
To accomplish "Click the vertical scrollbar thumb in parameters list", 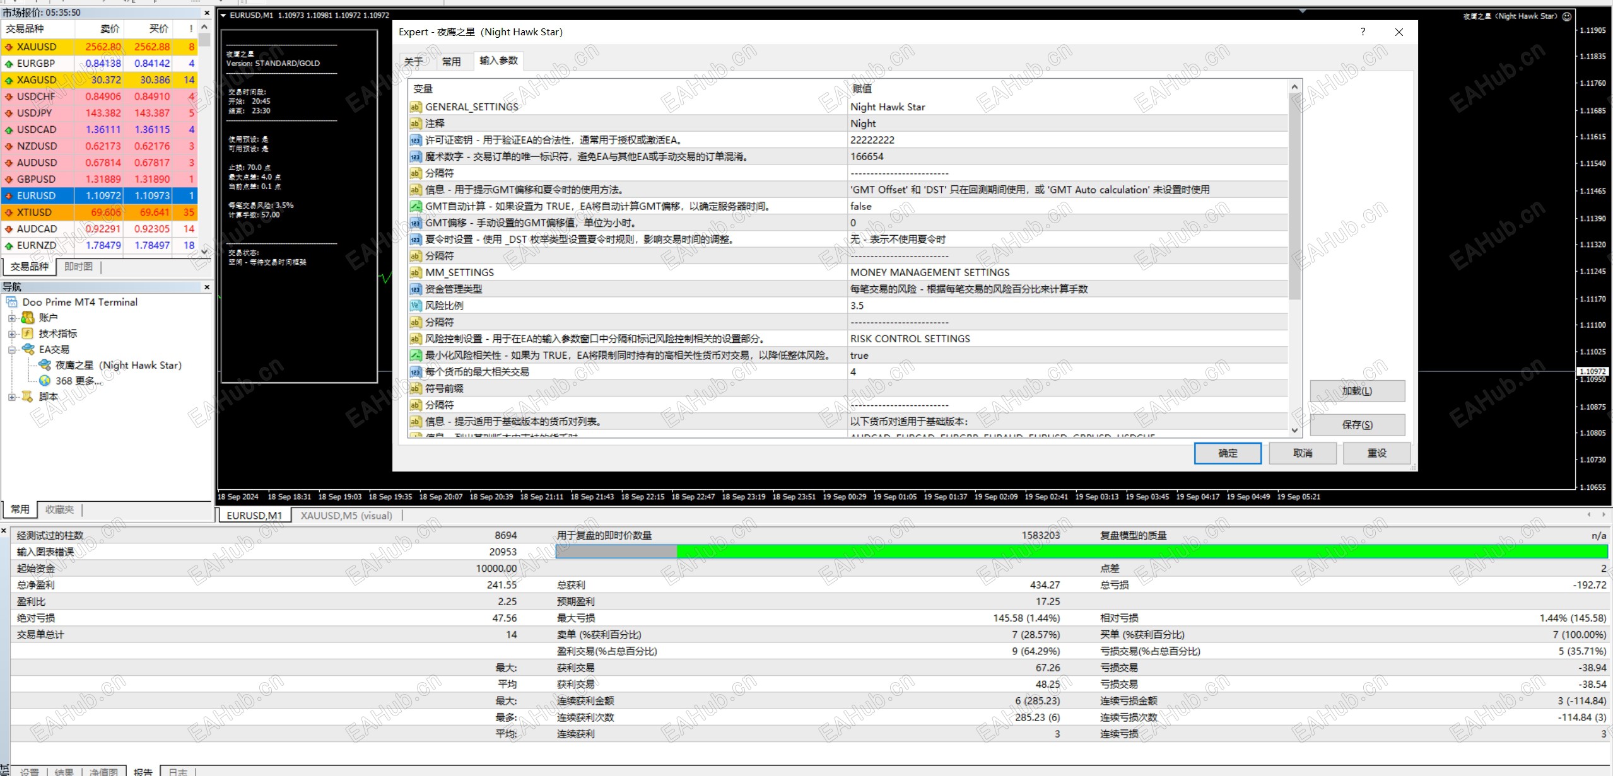I will tap(1294, 197).
